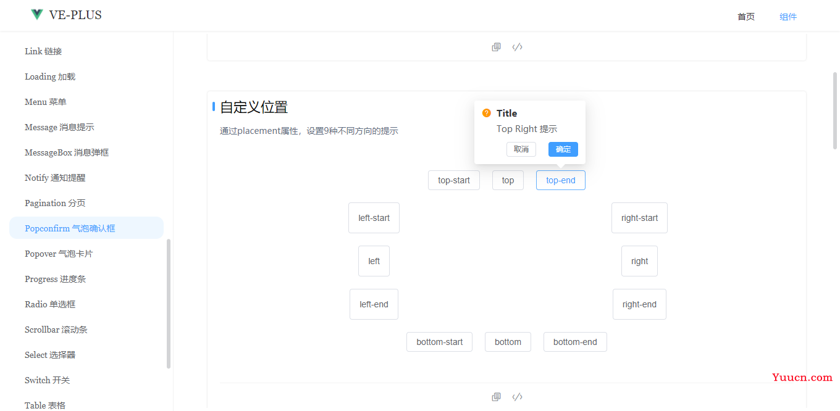Click the bottom placement button
This screenshot has width=840, height=411.
pos(508,342)
